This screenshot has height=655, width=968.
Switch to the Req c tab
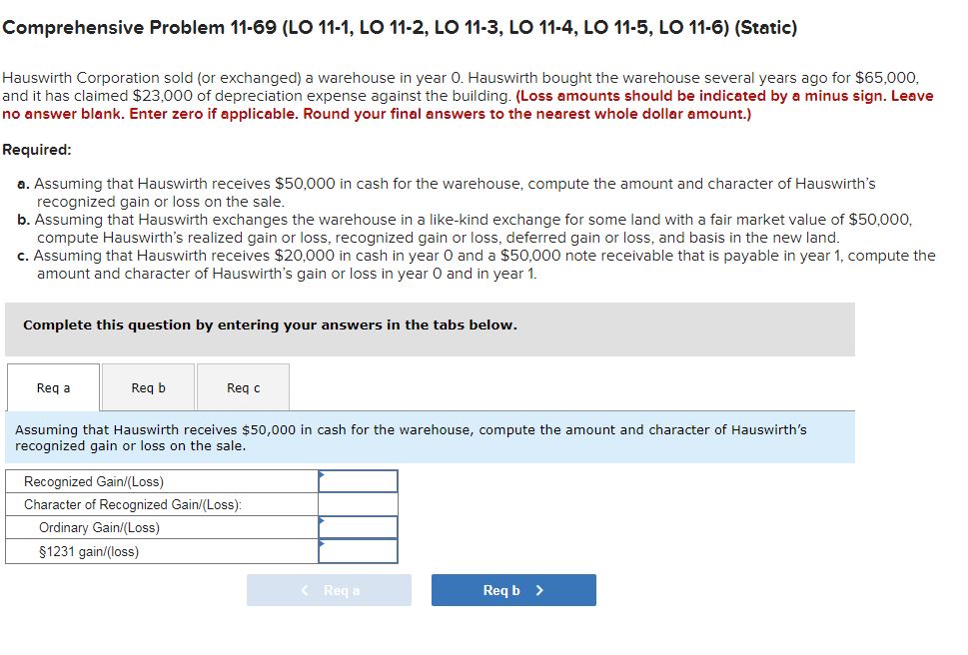tap(242, 387)
